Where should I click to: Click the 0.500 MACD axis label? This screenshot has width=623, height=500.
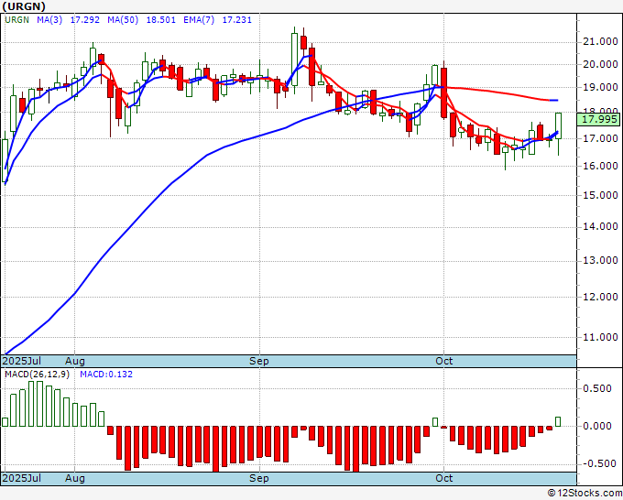pos(596,389)
